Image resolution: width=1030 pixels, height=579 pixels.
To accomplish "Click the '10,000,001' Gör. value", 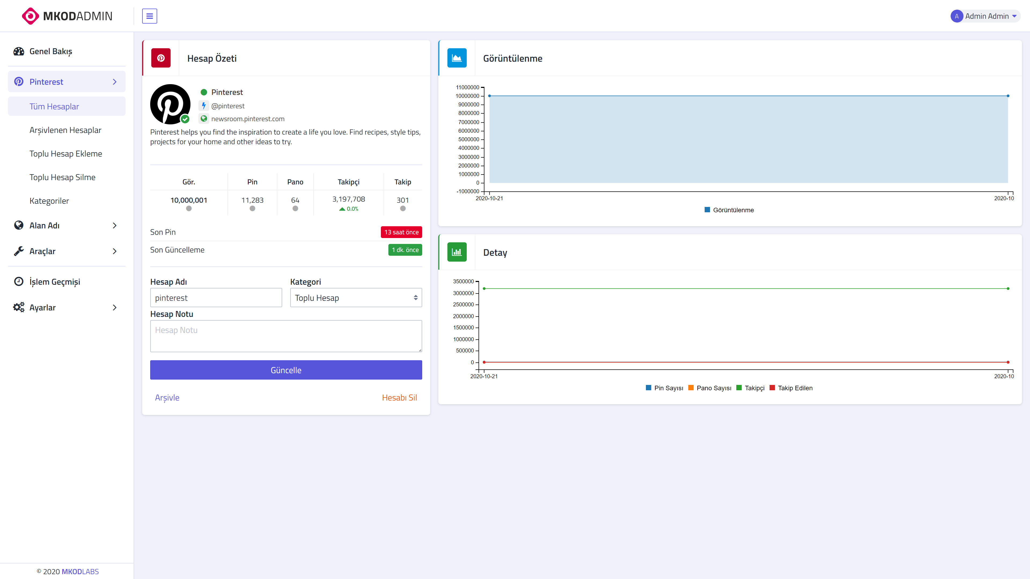I will pos(189,200).
